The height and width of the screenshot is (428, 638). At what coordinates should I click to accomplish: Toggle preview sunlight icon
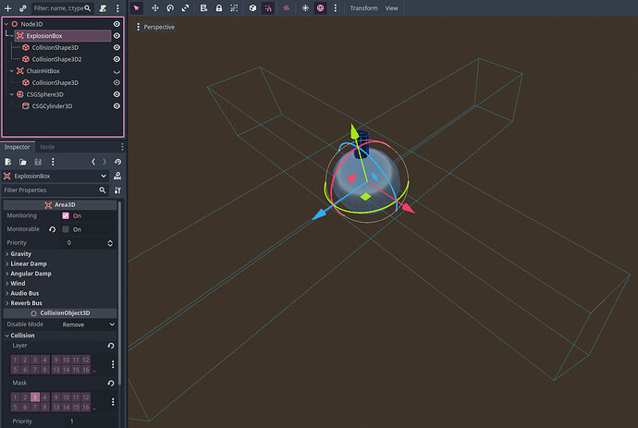305,8
